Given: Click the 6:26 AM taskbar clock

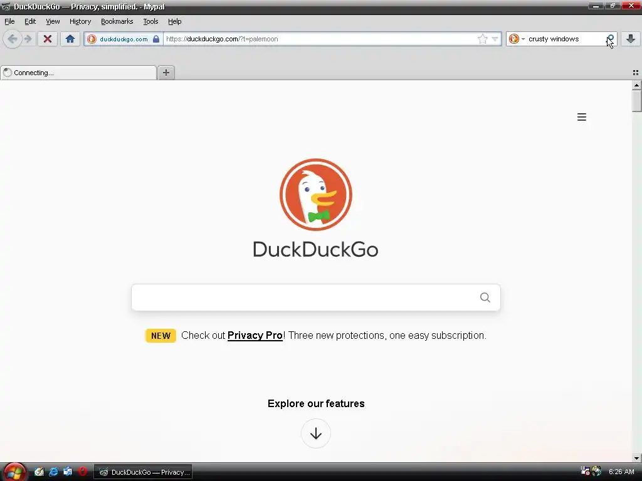Looking at the screenshot, I should pyautogui.click(x=621, y=472).
